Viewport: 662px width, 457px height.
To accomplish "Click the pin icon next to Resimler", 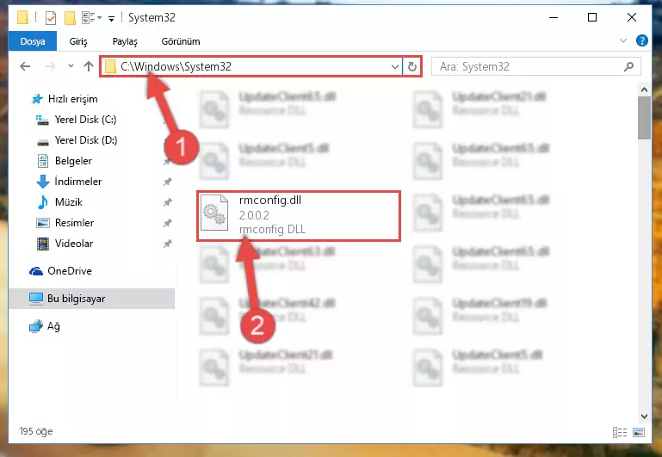I will [x=168, y=223].
